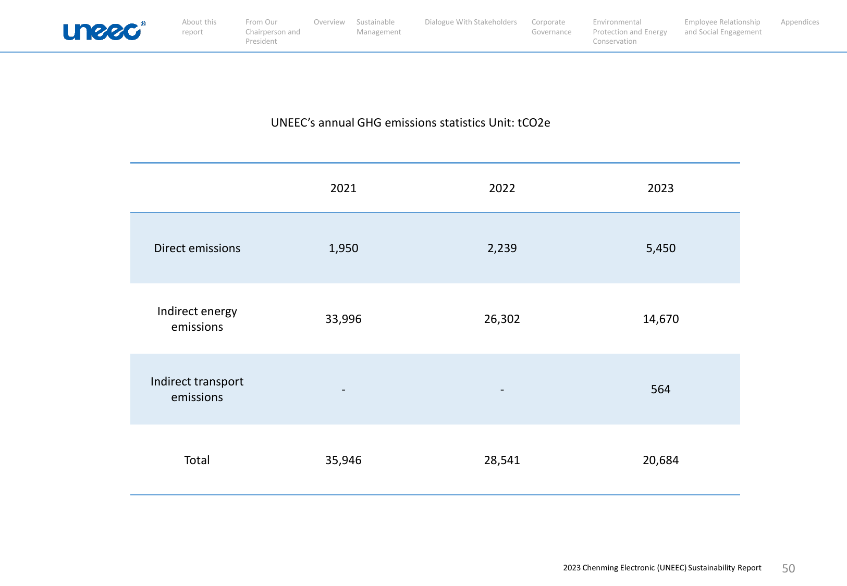Screen dimensions: 847x586
Task: Click the Direct emissions row label
Action: (x=197, y=248)
